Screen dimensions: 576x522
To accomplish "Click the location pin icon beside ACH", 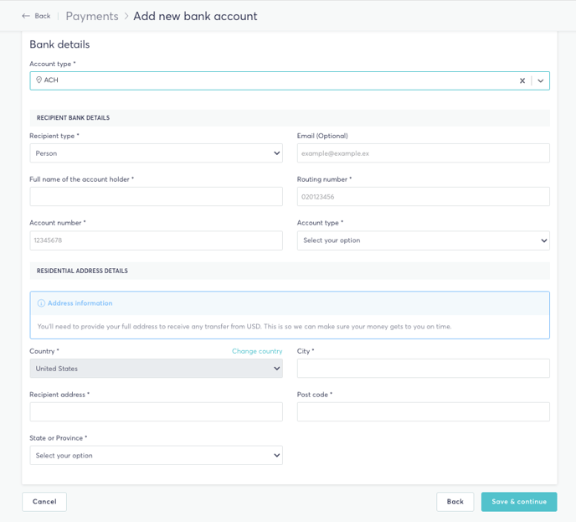I will pyautogui.click(x=39, y=80).
